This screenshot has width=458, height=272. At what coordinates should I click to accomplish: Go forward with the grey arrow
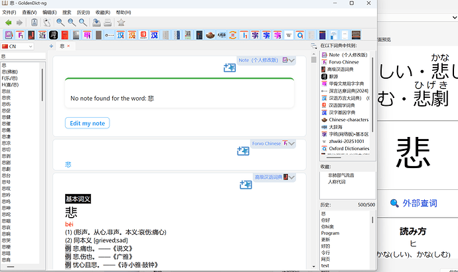click(19, 23)
